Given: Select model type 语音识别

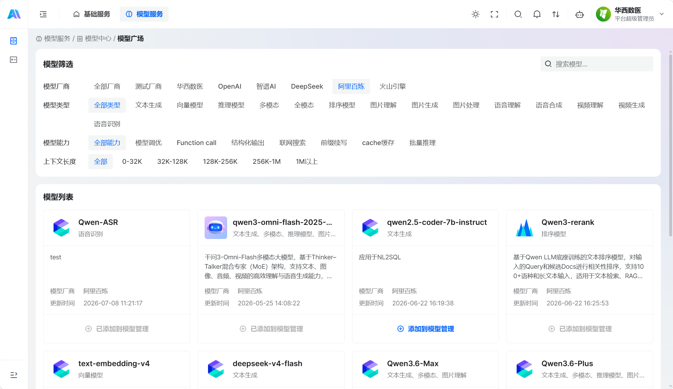Looking at the screenshot, I should pos(107,124).
